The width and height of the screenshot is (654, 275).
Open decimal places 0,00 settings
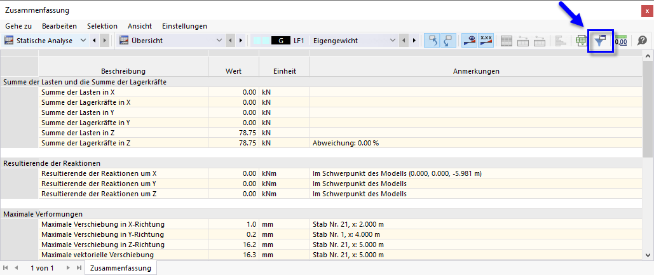pyautogui.click(x=621, y=41)
